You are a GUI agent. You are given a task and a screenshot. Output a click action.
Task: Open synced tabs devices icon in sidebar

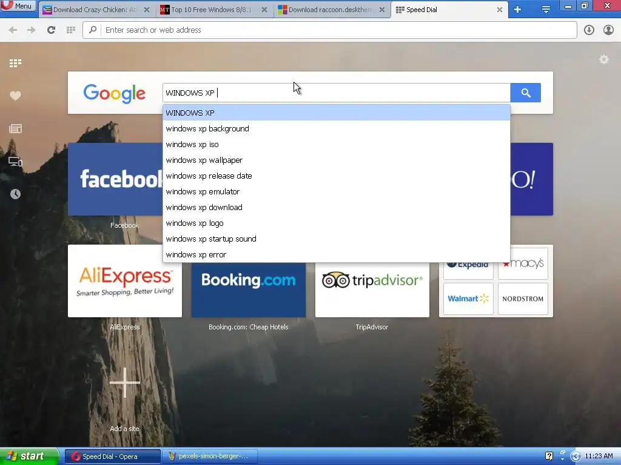[15, 161]
